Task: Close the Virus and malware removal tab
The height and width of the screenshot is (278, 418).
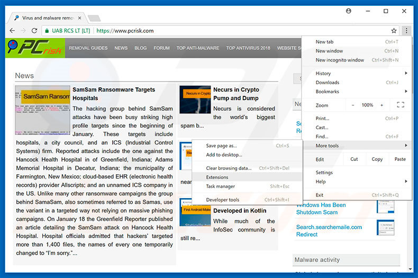Action: (x=79, y=18)
